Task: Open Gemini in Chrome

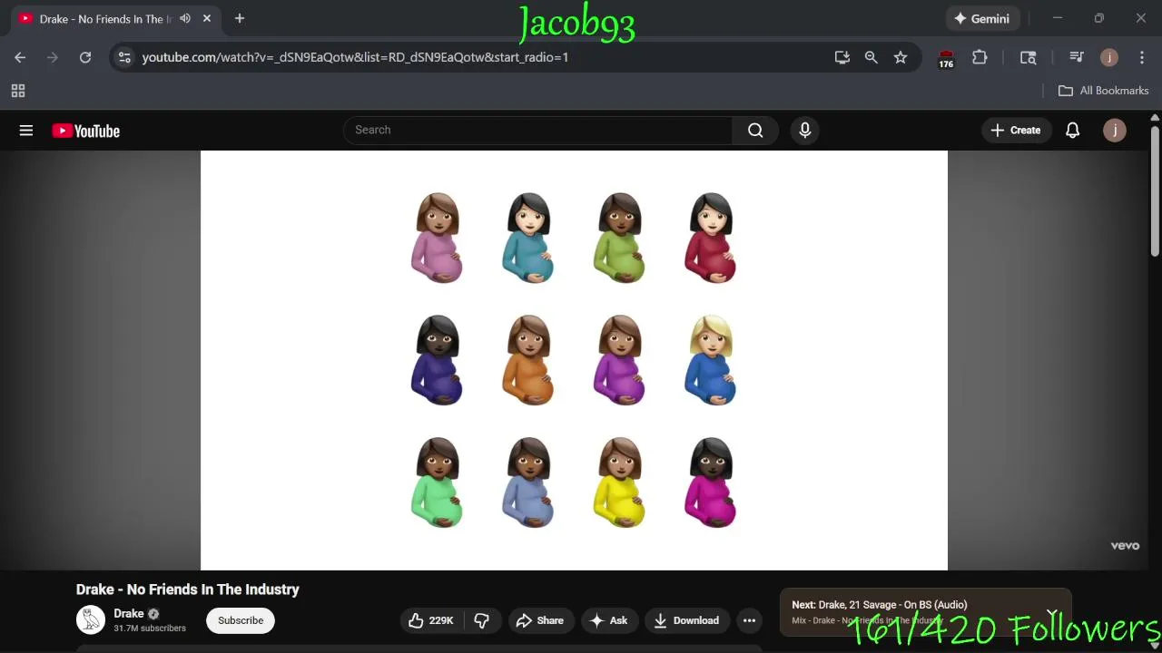Action: click(981, 18)
